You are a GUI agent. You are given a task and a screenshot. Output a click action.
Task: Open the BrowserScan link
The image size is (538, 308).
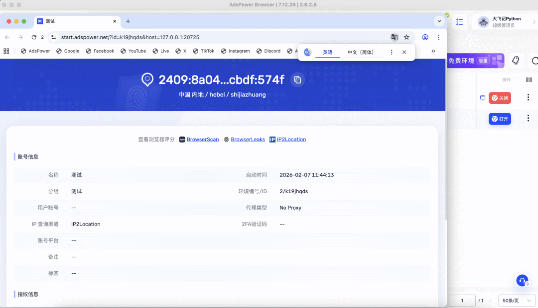click(202, 139)
